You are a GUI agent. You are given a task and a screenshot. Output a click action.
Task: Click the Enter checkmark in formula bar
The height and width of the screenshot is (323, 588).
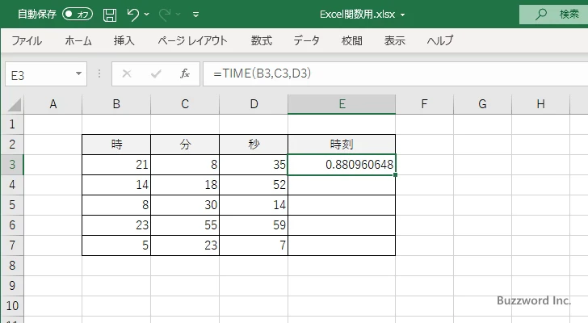coord(155,74)
